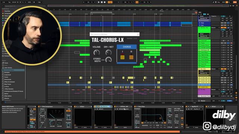
Task: Open the Albums folder in browser
Action: pos(7,98)
